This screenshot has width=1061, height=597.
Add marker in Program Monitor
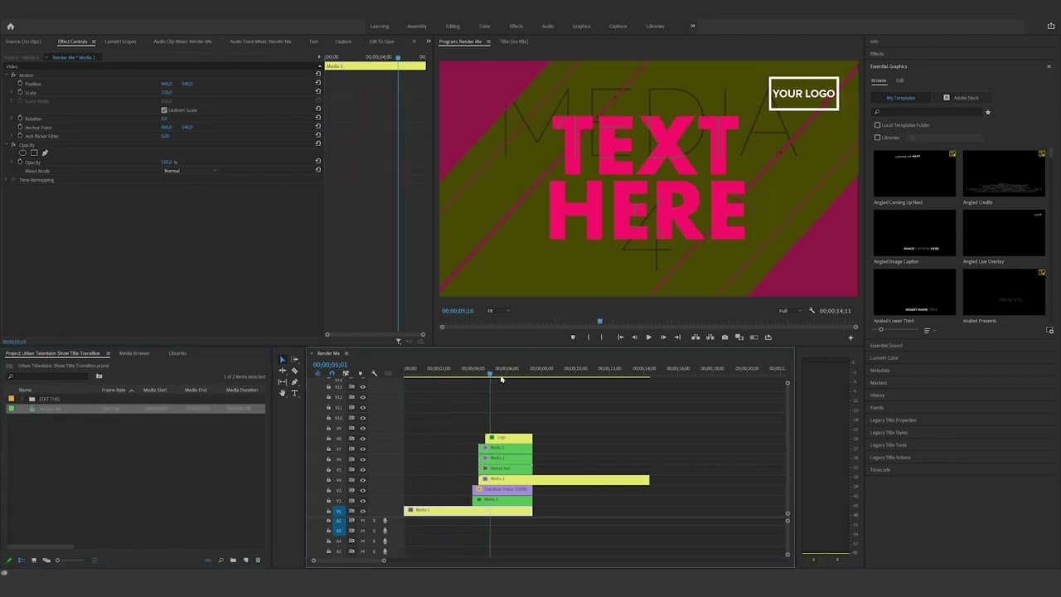(572, 337)
